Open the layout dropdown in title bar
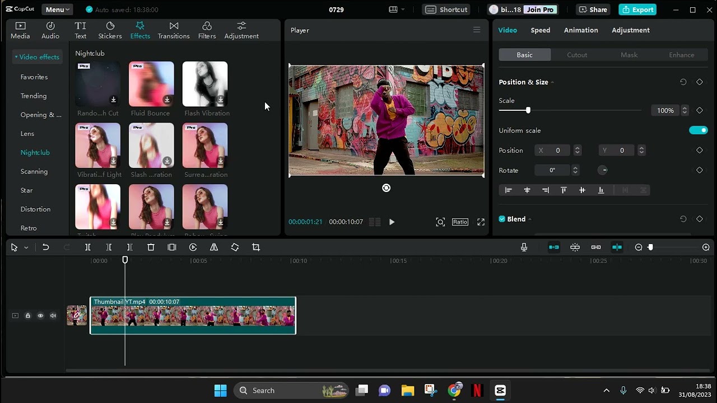Screen dimensions: 717x403 (x=397, y=10)
